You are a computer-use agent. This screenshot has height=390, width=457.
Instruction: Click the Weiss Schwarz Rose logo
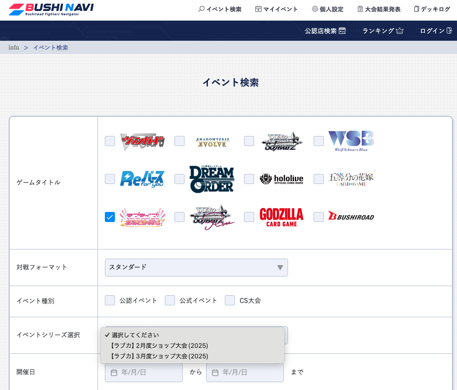(212, 217)
